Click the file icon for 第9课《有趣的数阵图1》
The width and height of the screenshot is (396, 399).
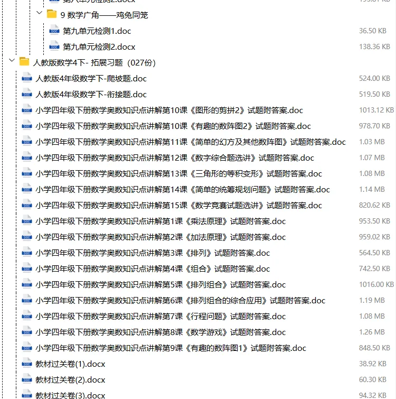click(27, 347)
